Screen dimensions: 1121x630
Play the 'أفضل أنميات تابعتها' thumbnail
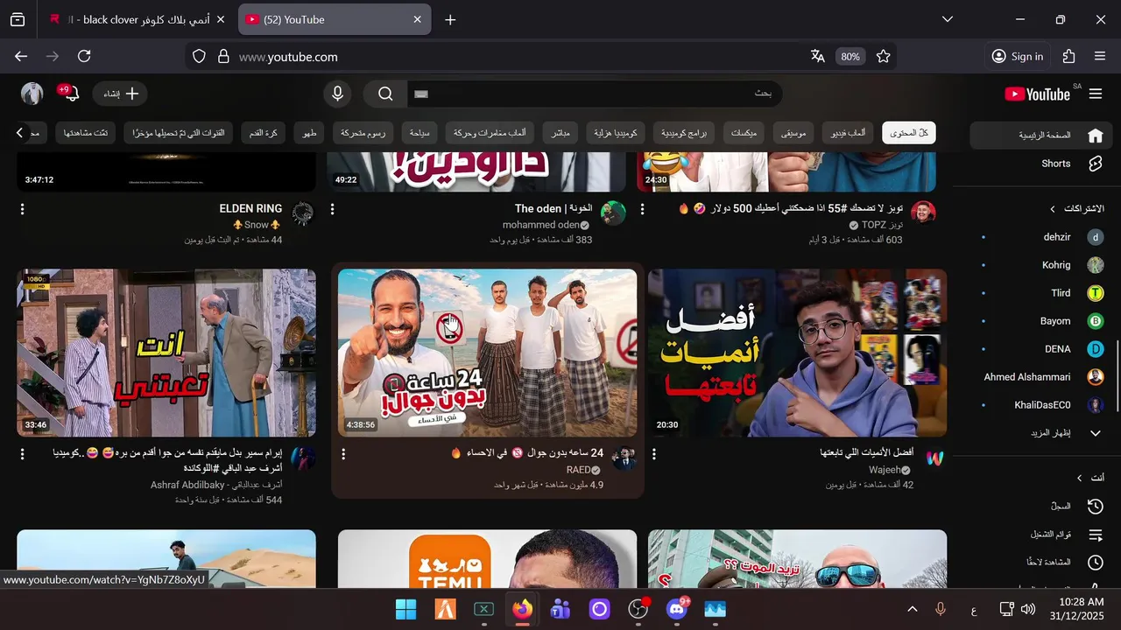point(798,353)
